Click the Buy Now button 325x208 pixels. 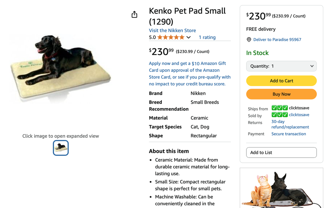tap(281, 94)
